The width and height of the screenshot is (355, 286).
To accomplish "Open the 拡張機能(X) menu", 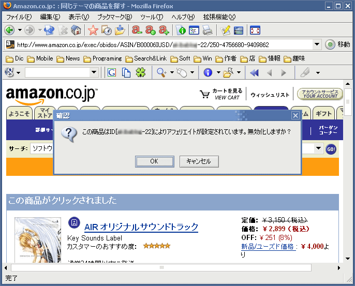I will tap(219, 17).
